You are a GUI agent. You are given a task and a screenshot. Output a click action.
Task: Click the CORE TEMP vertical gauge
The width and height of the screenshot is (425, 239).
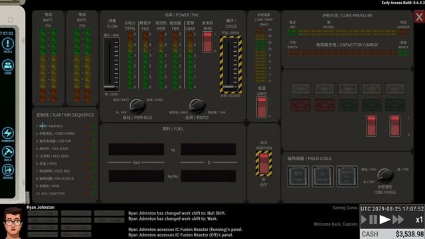[260, 54]
